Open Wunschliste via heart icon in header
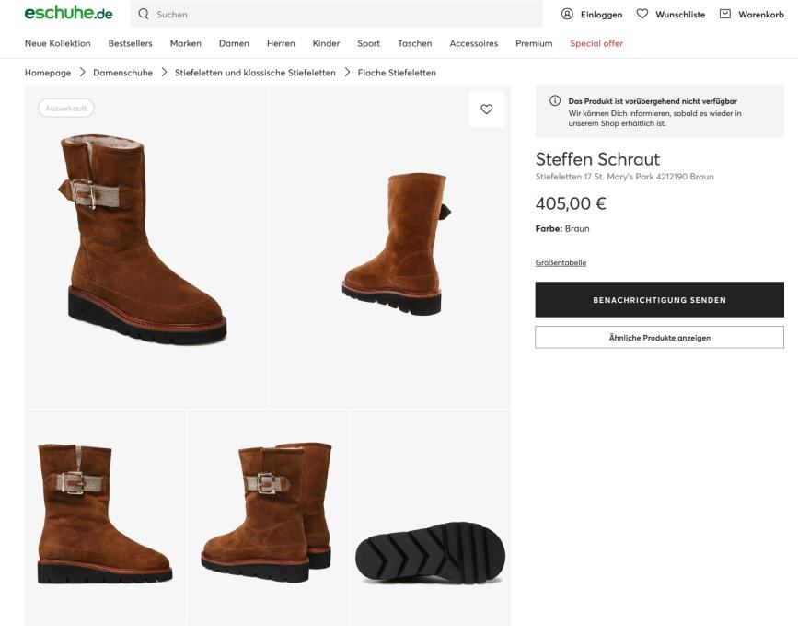 point(642,14)
